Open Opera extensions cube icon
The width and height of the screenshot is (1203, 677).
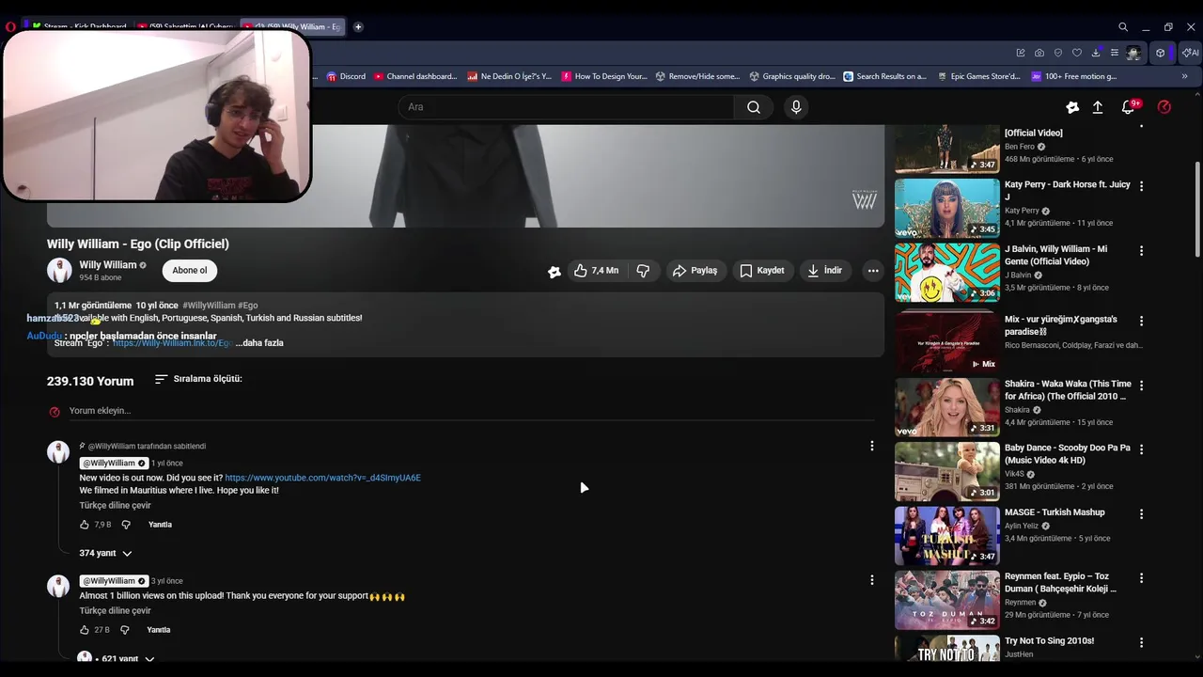pos(1161,53)
